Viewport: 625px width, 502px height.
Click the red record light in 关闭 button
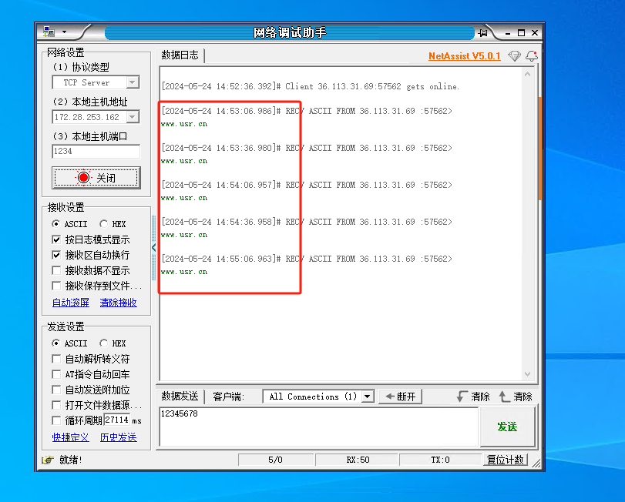coord(84,178)
